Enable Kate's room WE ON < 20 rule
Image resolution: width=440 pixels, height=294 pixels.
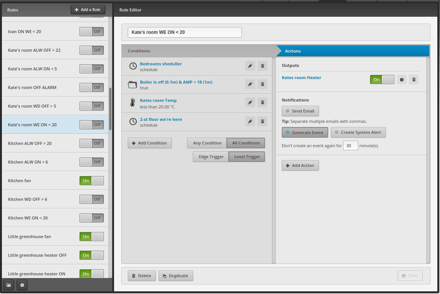[x=92, y=125]
